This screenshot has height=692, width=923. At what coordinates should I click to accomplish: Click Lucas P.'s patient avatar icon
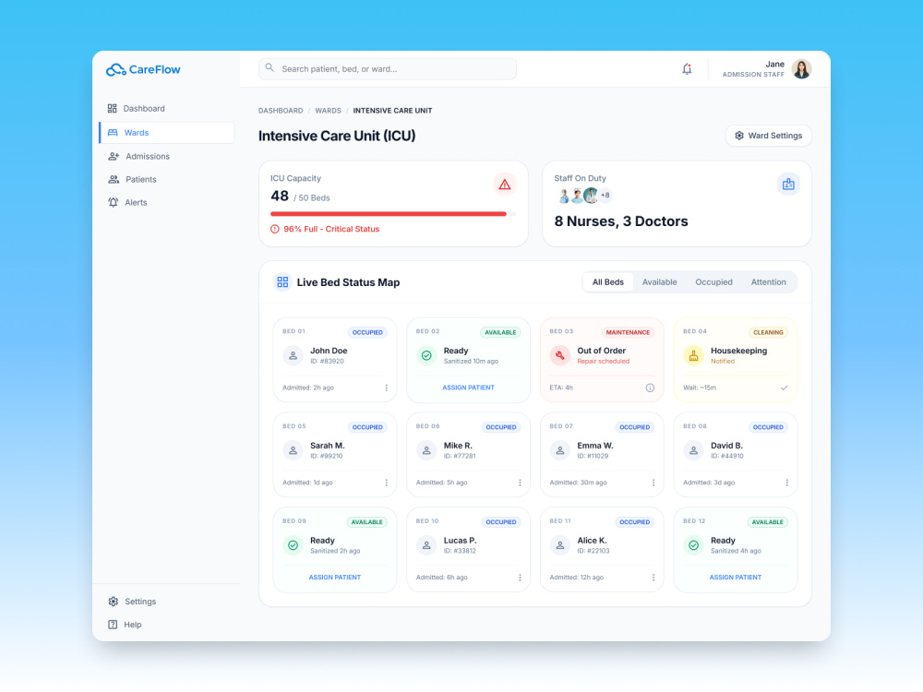tap(426, 545)
